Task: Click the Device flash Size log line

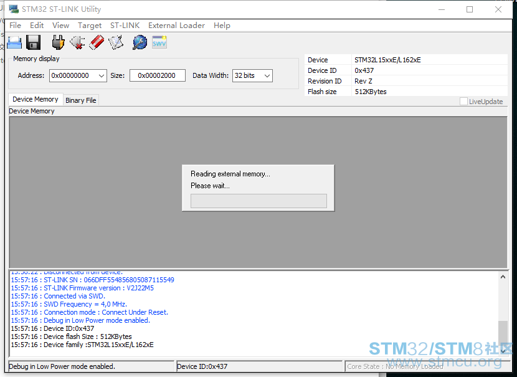Action: [x=71, y=336]
